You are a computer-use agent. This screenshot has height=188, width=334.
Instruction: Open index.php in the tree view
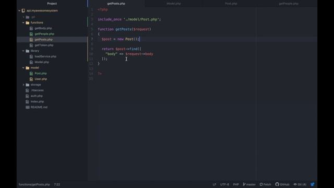37,101
